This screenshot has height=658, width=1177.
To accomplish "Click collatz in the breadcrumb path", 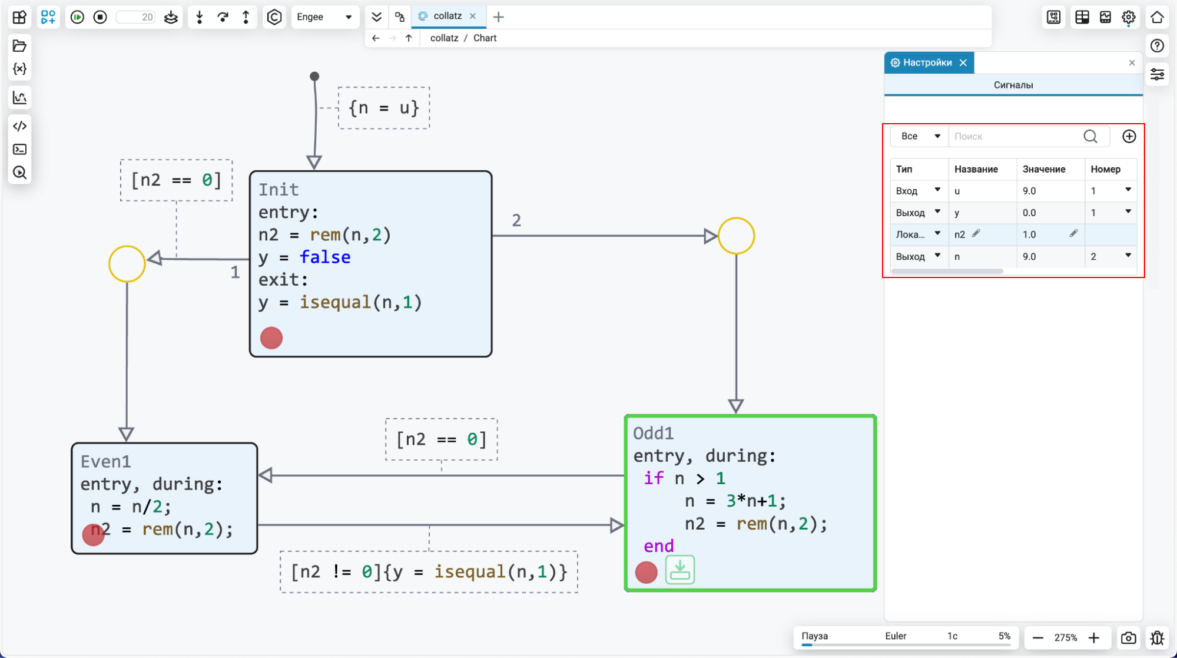I will (x=444, y=38).
